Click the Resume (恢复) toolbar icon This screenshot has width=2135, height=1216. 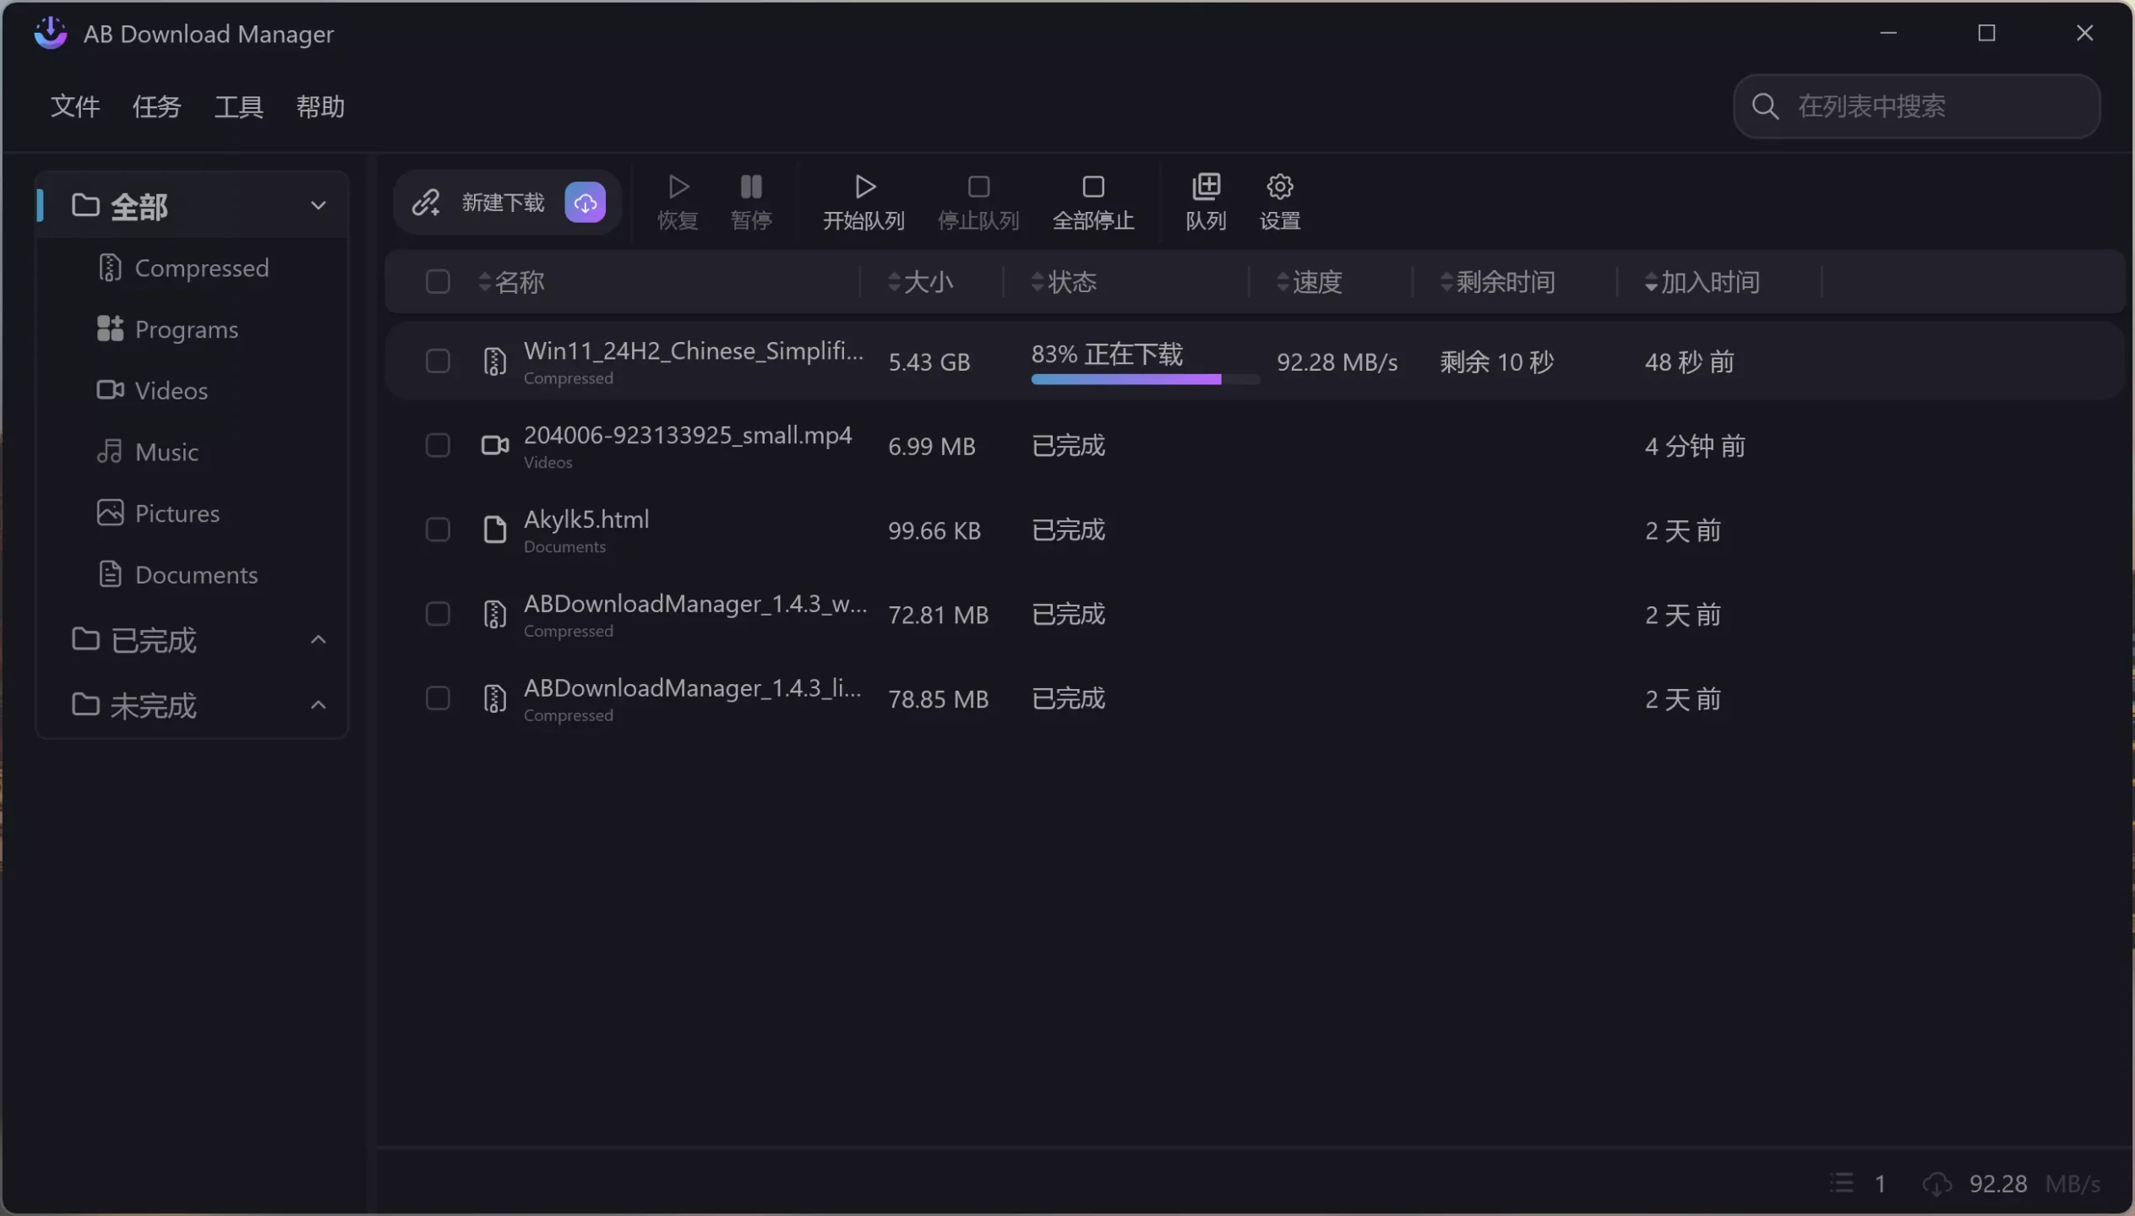click(x=678, y=187)
